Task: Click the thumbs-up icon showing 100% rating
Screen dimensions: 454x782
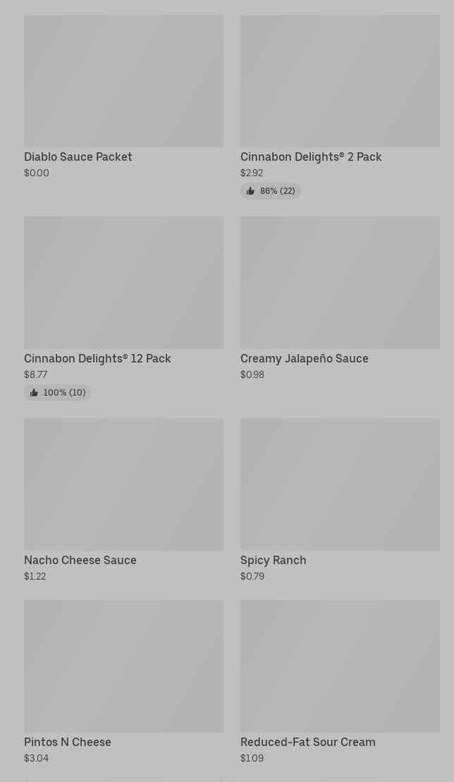Action: pyautogui.click(x=34, y=393)
